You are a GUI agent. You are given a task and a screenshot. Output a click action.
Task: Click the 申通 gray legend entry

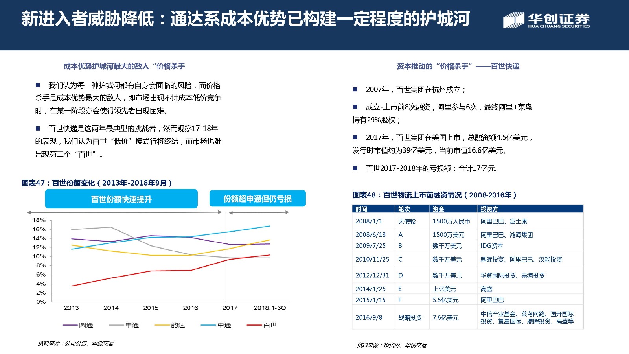coord(124,325)
